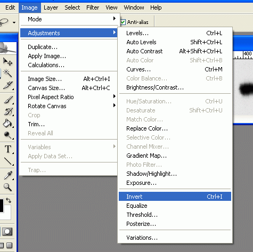The image size is (253, 252).
Task: Click the black foreground color swatch
Action: (x=2, y=205)
